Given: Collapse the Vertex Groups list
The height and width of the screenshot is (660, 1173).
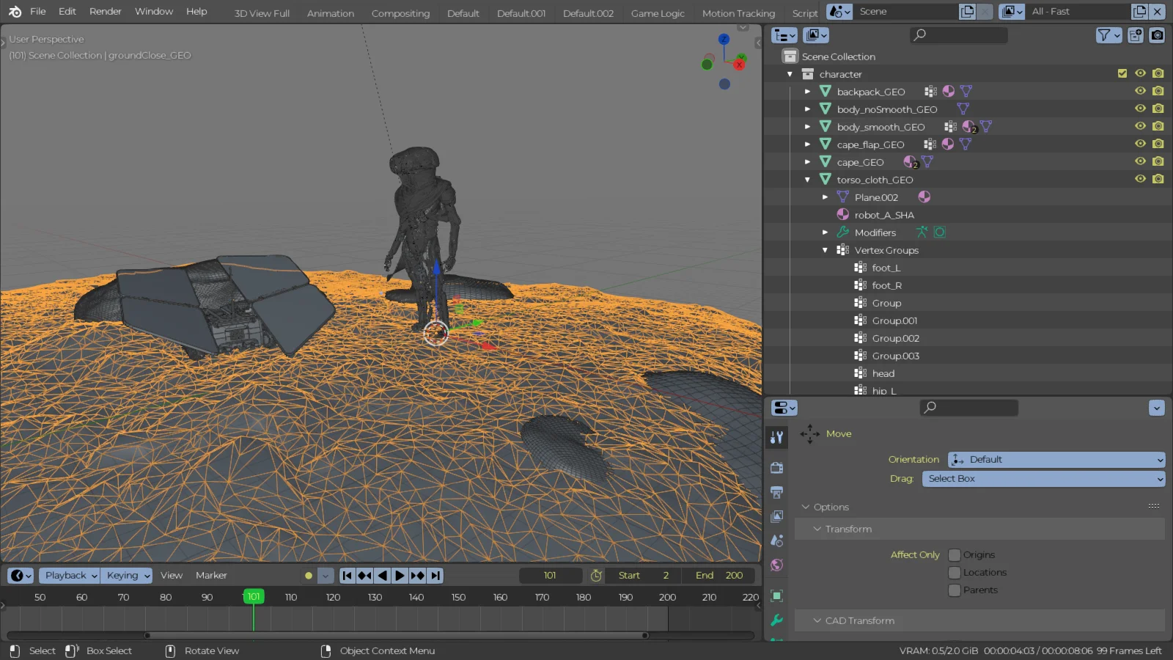Looking at the screenshot, I should click(824, 250).
